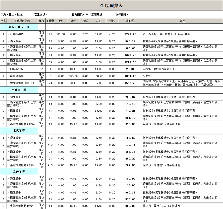
Task: Click the 工程地点 label
Action: coord(97,15)
